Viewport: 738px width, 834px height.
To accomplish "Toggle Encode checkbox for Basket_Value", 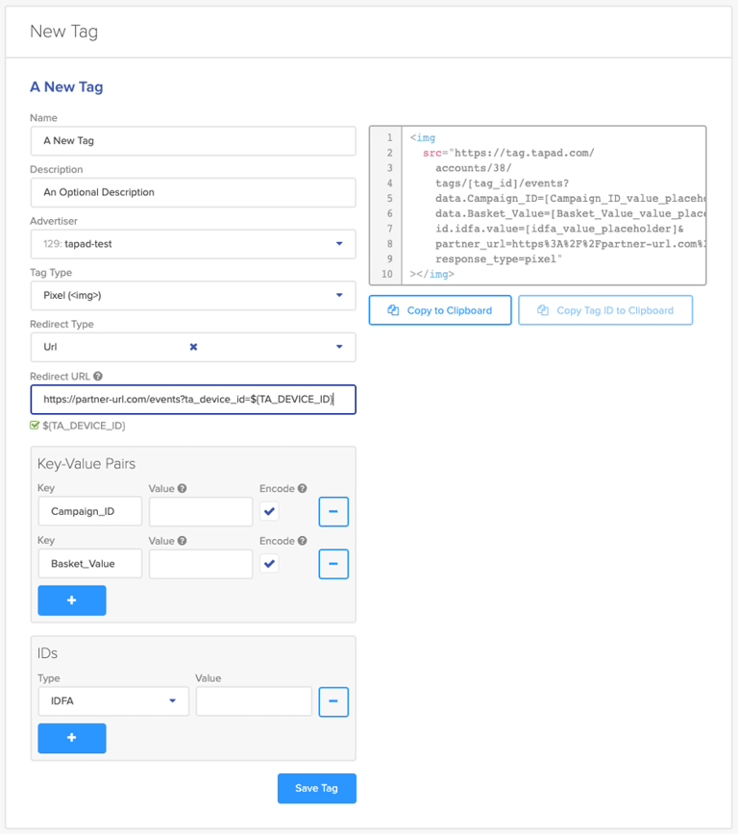I will (269, 563).
